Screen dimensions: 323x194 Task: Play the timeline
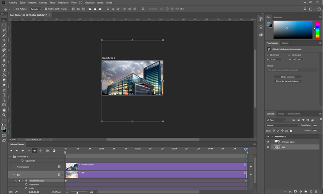(23, 151)
